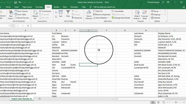
Task: Click Manage Data Model
Action: [x=121, y=18]
